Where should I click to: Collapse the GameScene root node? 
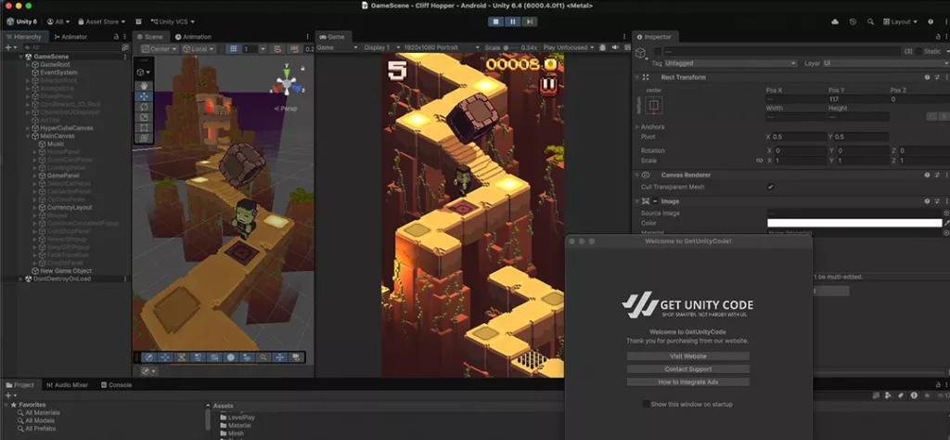point(21,57)
